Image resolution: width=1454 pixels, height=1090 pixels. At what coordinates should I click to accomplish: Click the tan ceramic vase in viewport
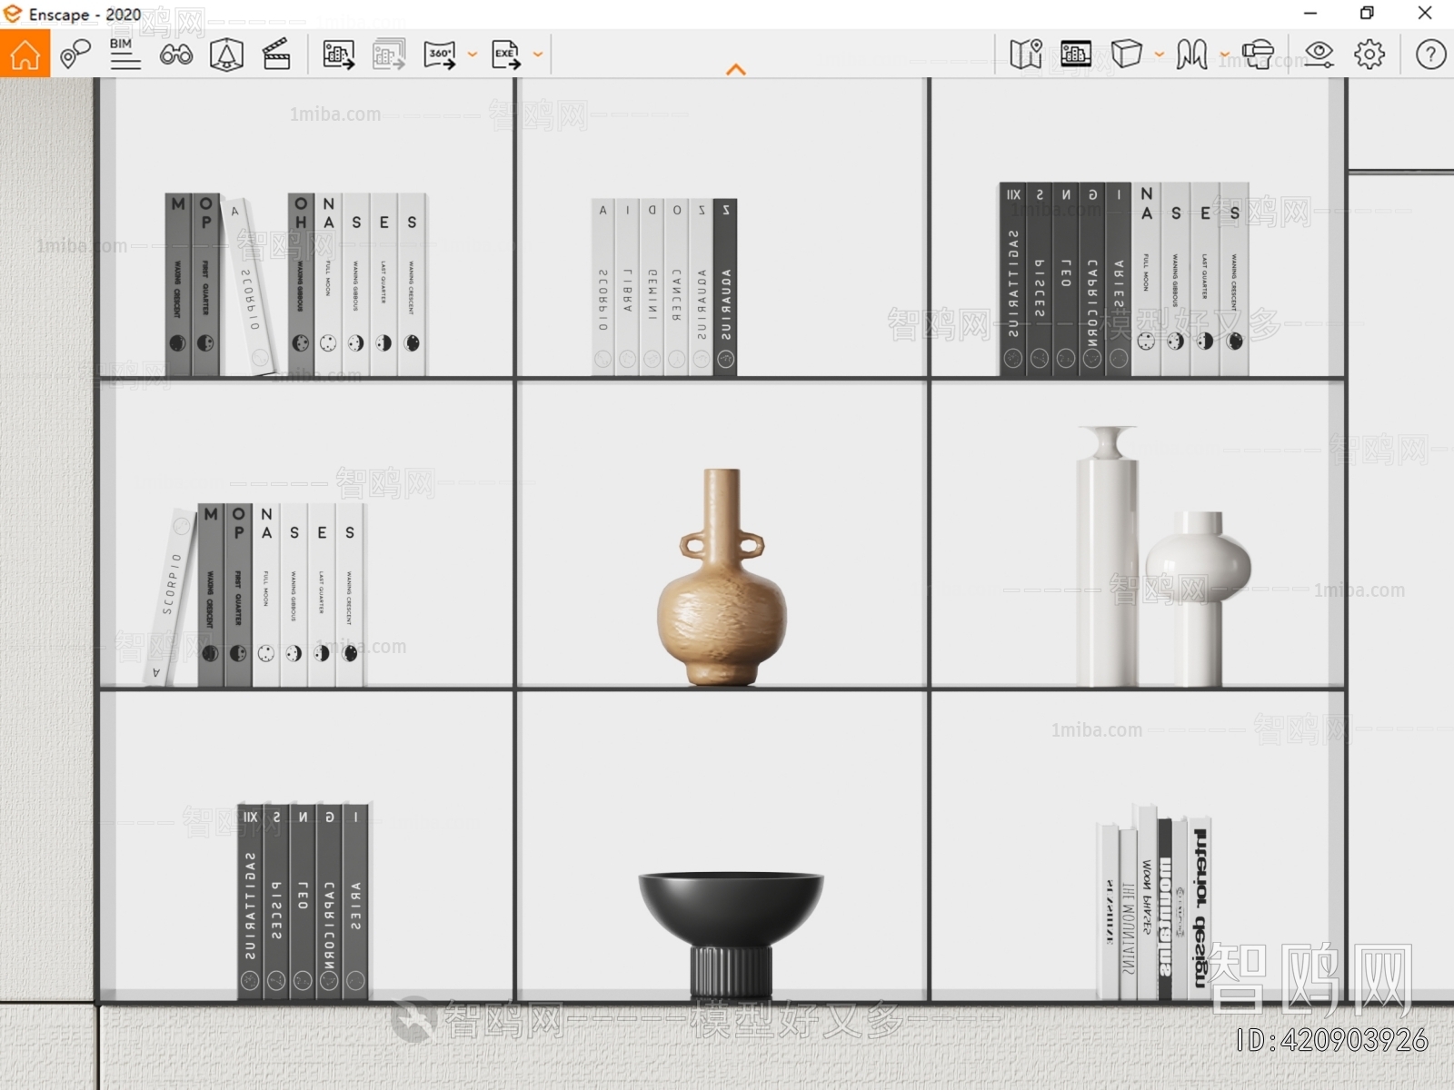[722, 577]
